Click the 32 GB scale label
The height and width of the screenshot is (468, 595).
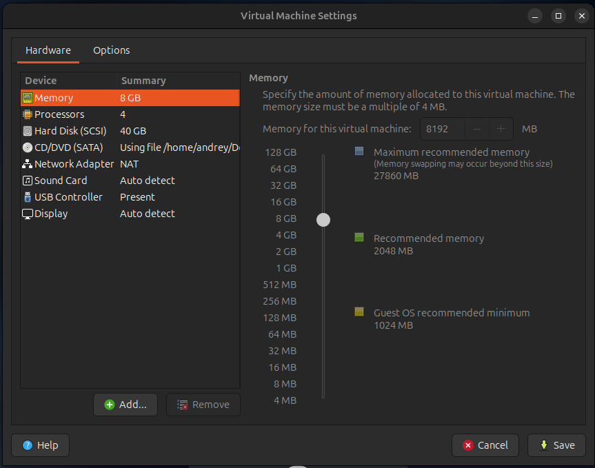[283, 186]
